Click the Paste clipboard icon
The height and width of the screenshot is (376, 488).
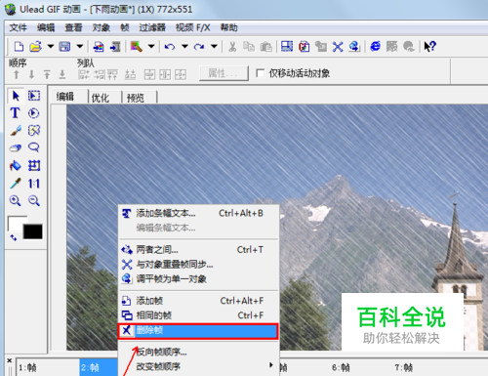(x=266, y=47)
